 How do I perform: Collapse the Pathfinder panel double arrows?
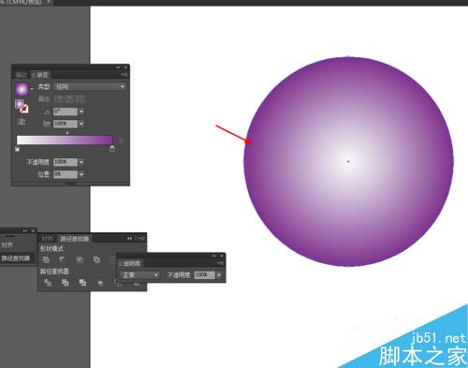pos(129,239)
